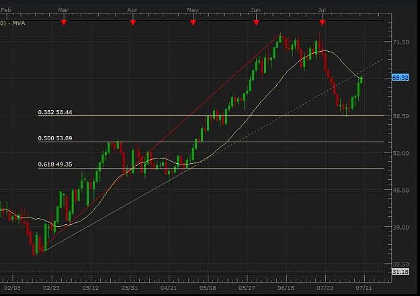Click the Jun month label
Screen dimensions: 420x296
point(255,10)
